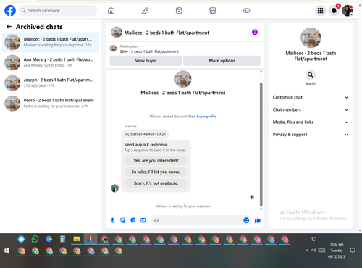Click the voice clip microphone icon
The image size is (362, 268).
coord(112,220)
